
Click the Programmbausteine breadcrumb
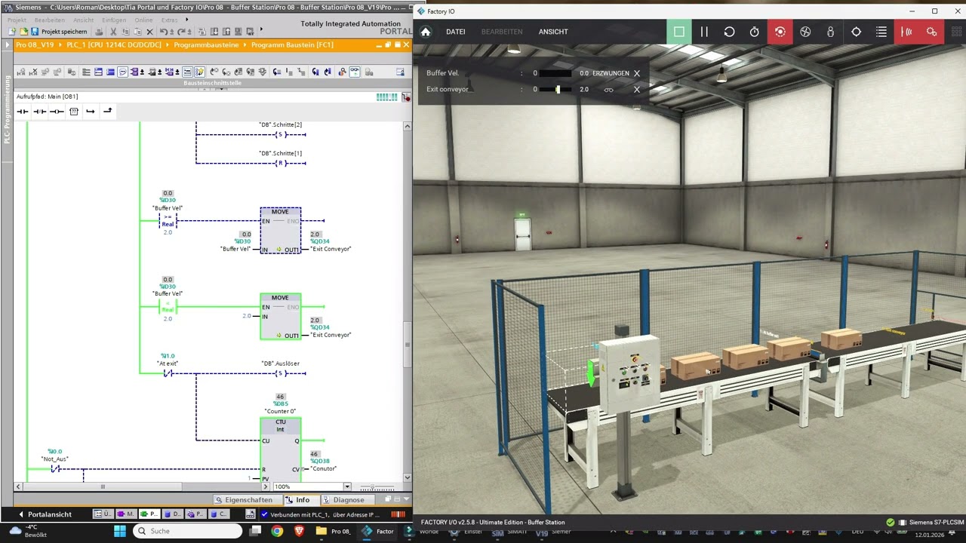(206, 45)
